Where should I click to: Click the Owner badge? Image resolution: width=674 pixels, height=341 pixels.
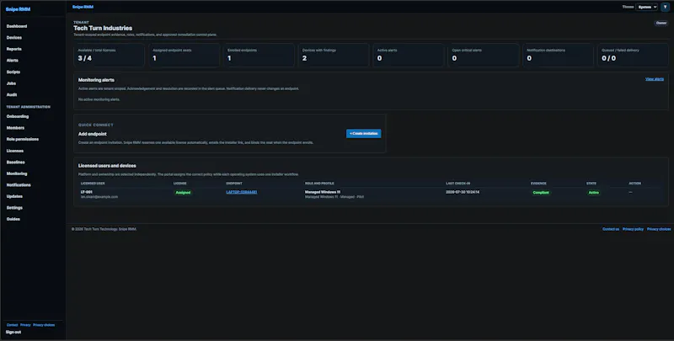point(661,24)
